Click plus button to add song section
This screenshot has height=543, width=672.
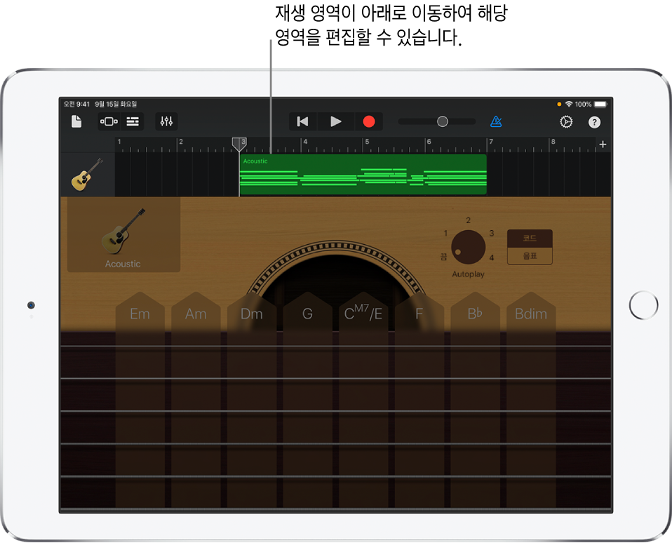pos(603,145)
